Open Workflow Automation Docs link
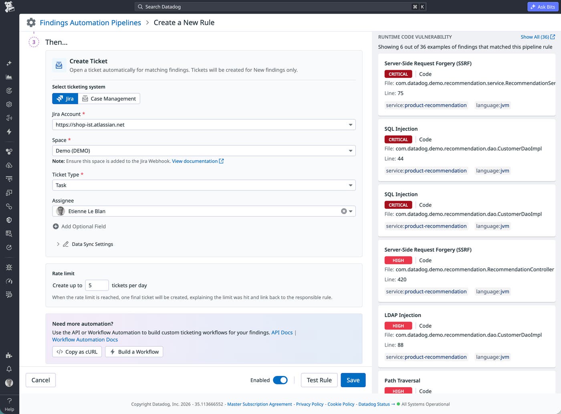The image size is (561, 414). point(85,339)
